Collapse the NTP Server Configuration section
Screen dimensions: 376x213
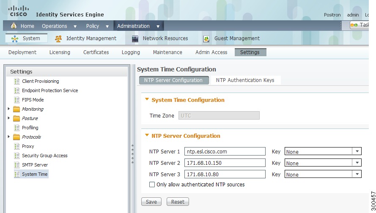tap(147, 135)
